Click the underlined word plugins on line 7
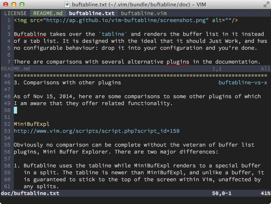This screenshot has height=204, width=271. pos(178,62)
